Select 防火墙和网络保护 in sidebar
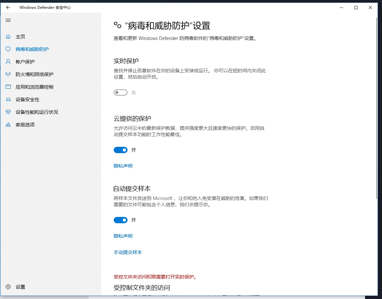The height and width of the screenshot is (299, 382). pos(35,75)
